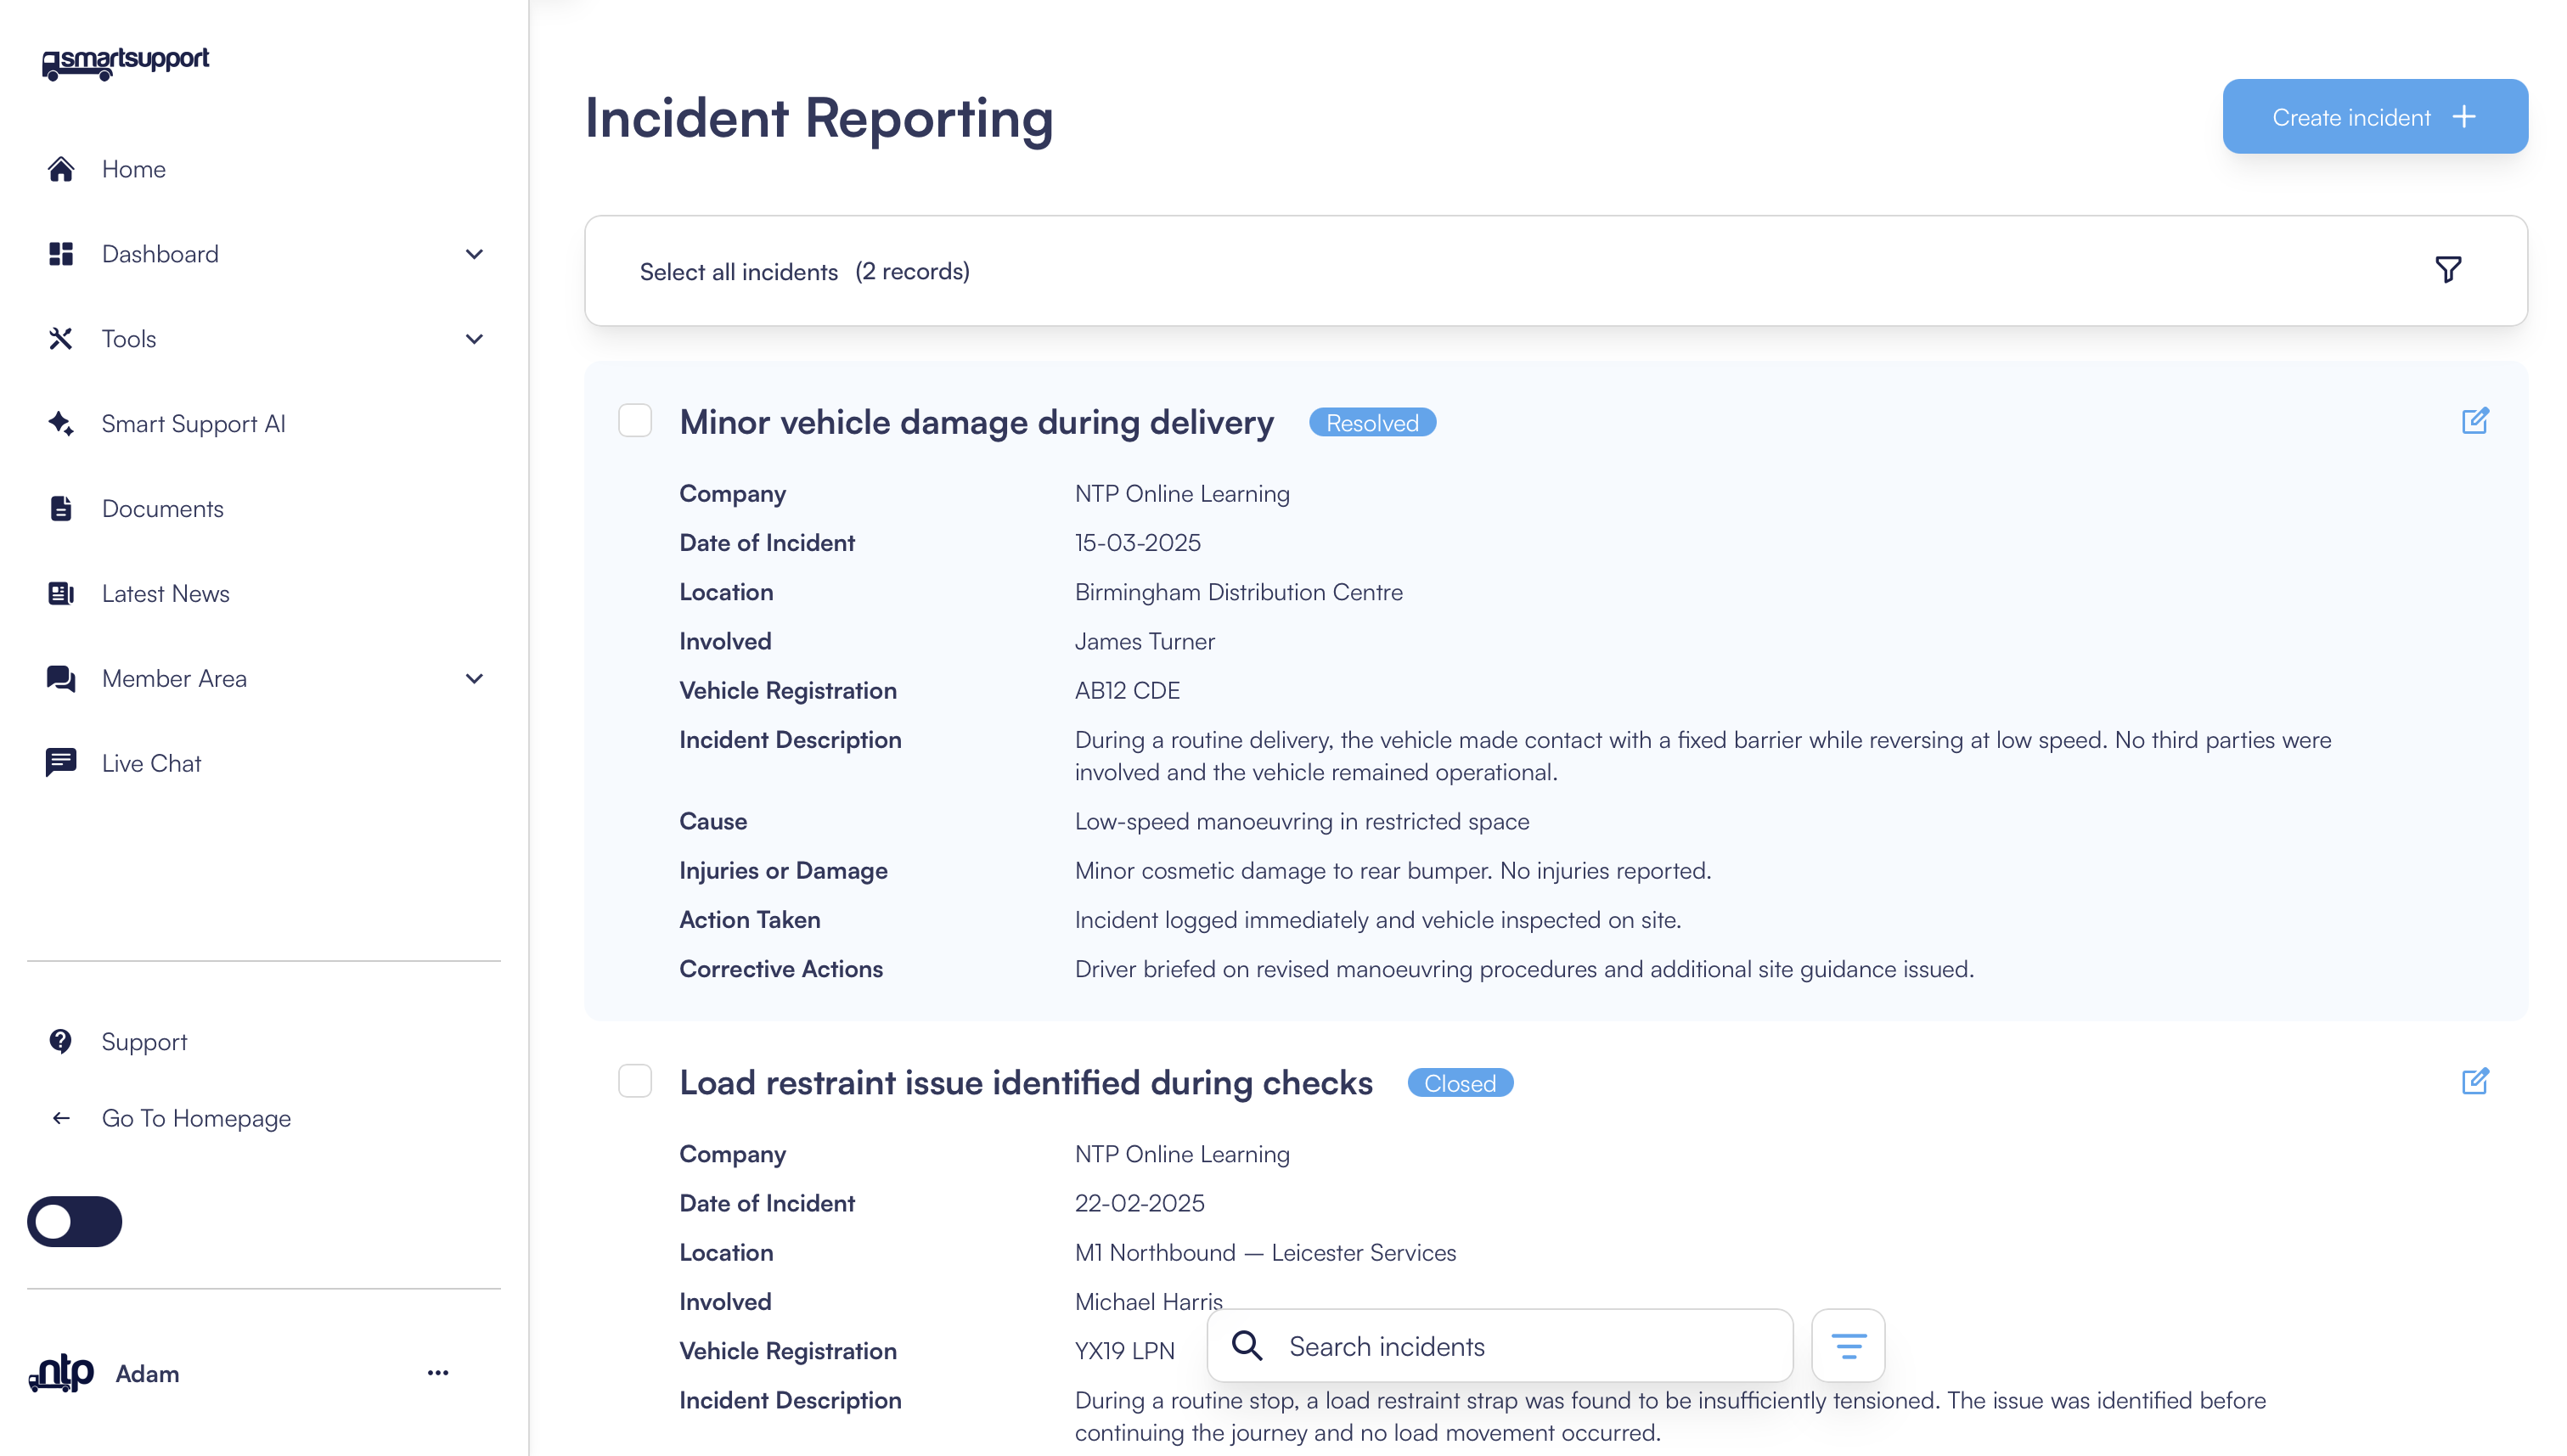Expand the Member Area chevron
The height and width of the screenshot is (1456, 2567).
(474, 679)
